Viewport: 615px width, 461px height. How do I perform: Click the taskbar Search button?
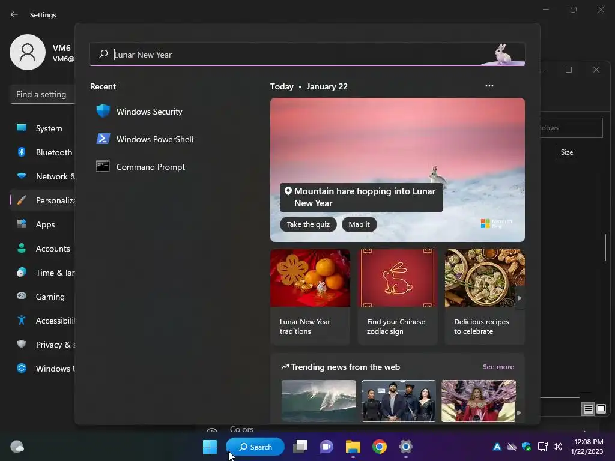tap(255, 447)
